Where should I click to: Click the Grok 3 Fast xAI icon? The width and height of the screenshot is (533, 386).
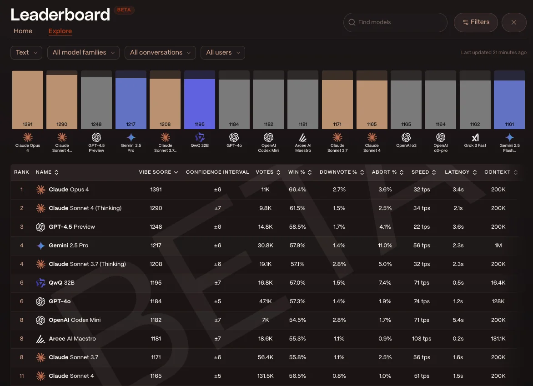coord(475,137)
